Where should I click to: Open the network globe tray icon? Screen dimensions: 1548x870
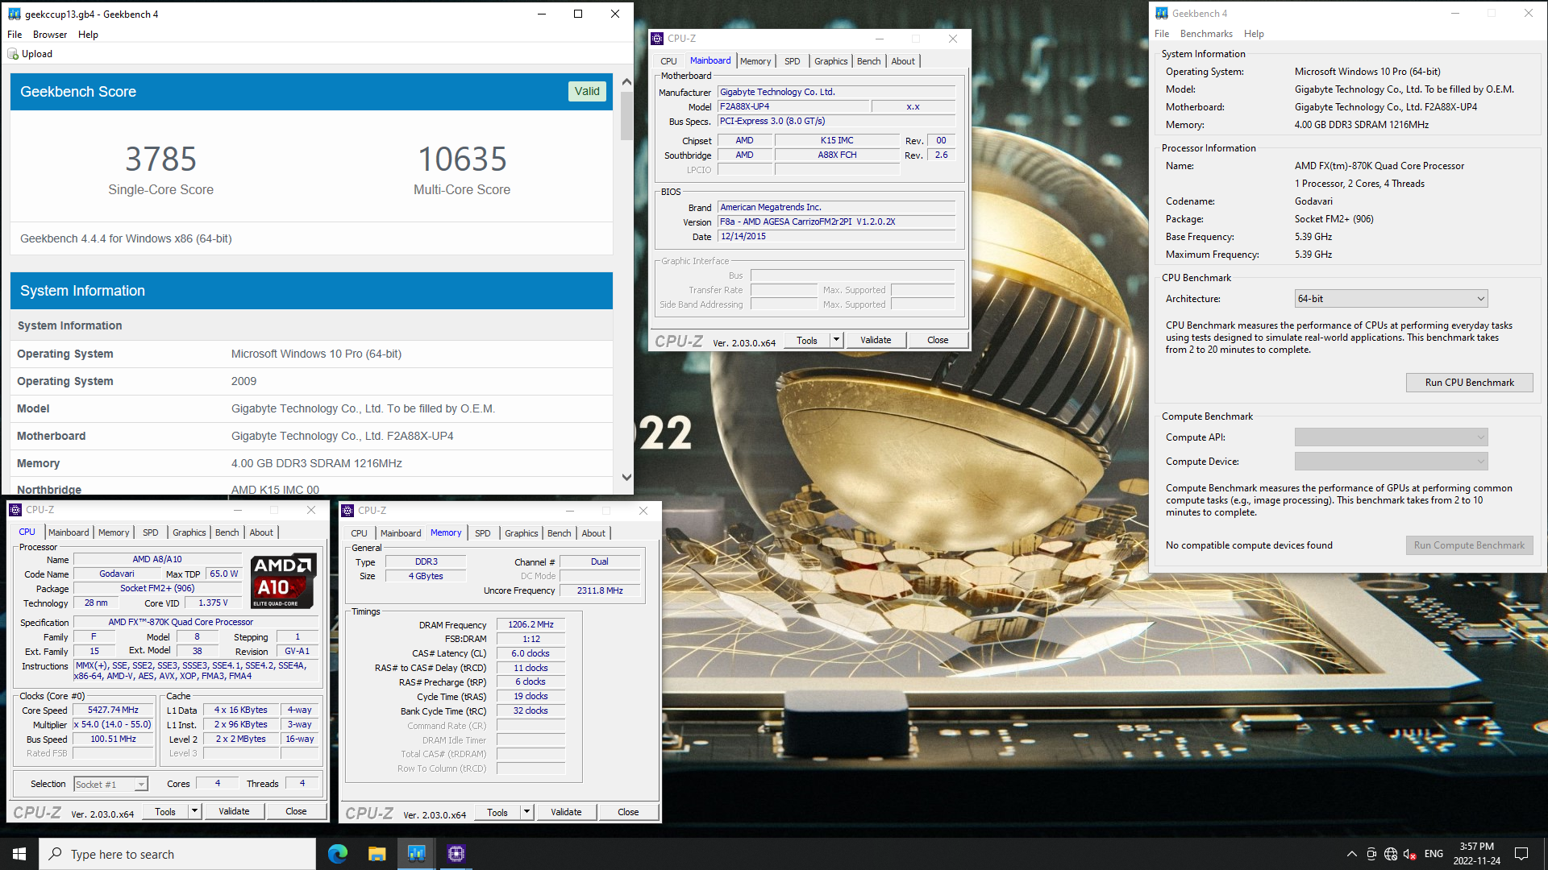click(1391, 854)
